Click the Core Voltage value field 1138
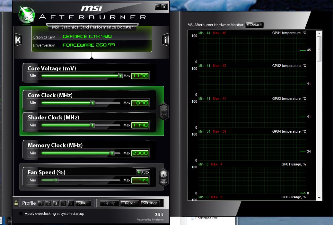 (140, 76)
